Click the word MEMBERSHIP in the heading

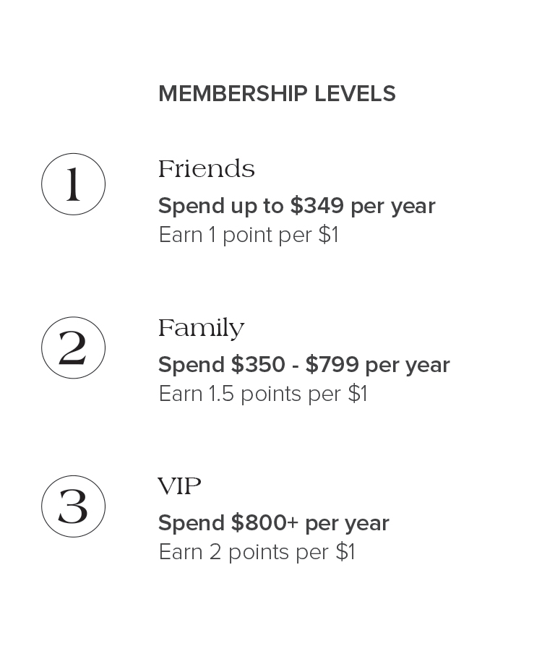coord(233,93)
